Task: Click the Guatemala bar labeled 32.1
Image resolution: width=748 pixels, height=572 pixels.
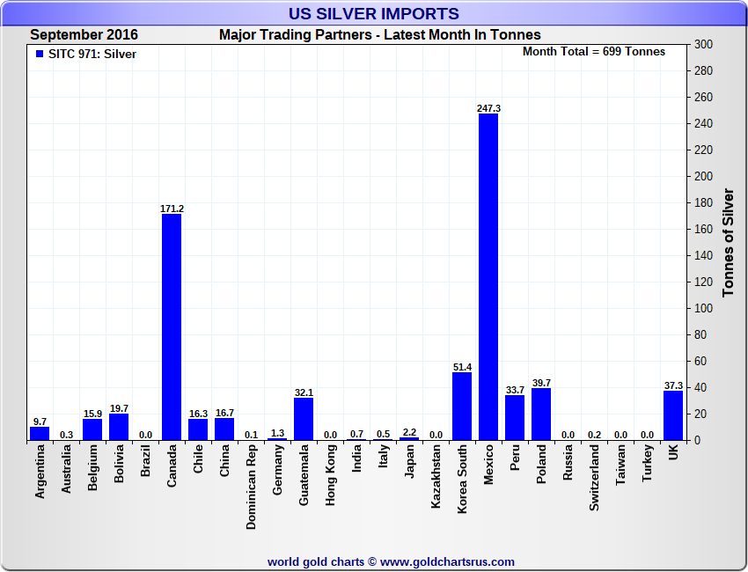Action: point(304,419)
